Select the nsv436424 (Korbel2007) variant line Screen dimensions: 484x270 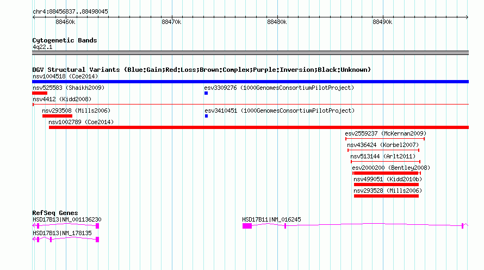click(383, 150)
